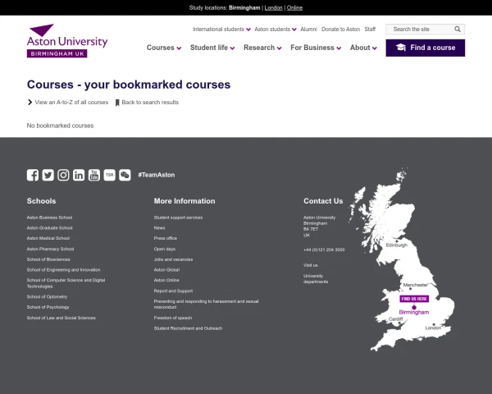Open Student support services link
Screen dimensions: 492x394
[178, 218]
